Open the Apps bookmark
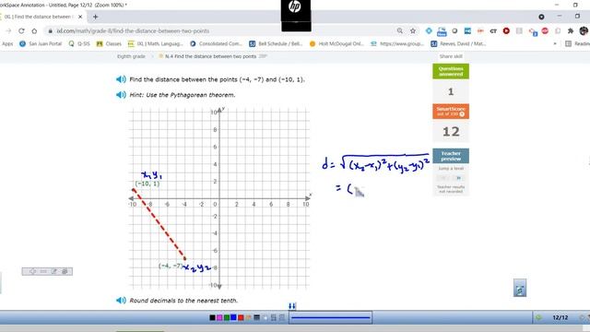590x332 pixels. (7, 43)
